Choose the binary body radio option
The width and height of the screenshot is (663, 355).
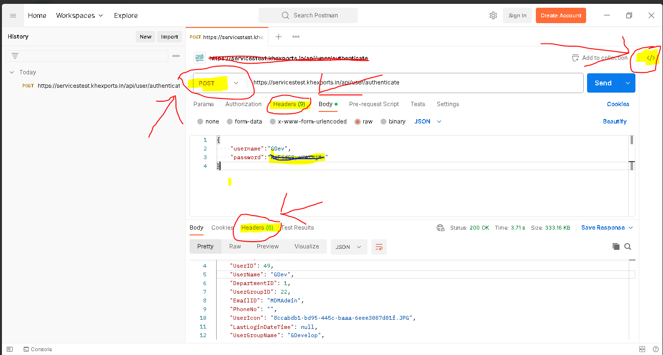(x=383, y=122)
